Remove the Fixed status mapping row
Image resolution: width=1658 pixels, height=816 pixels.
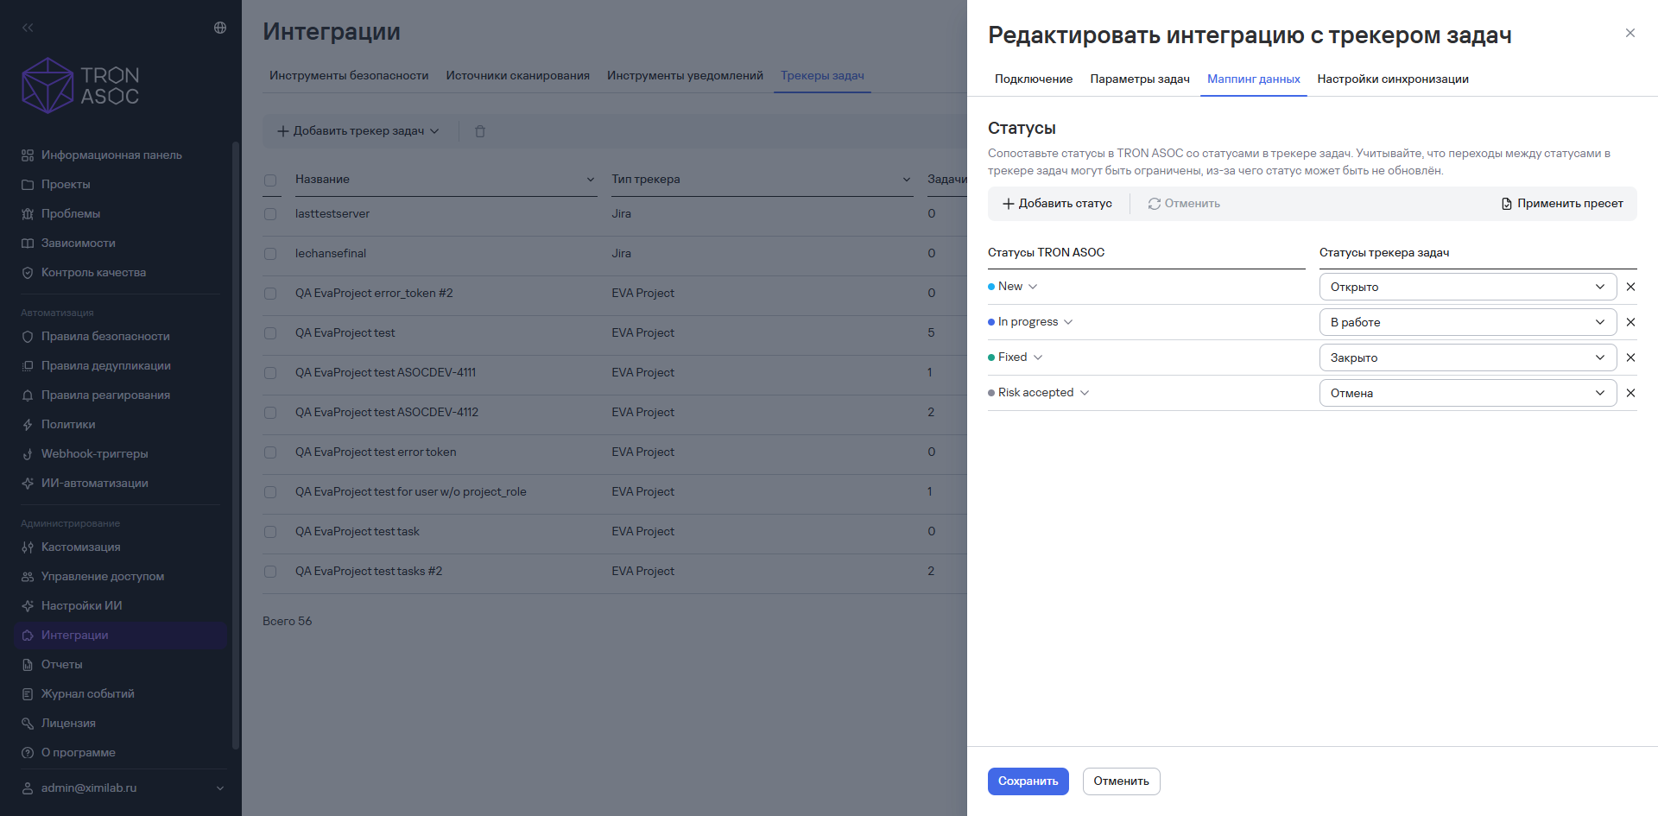[x=1630, y=357]
